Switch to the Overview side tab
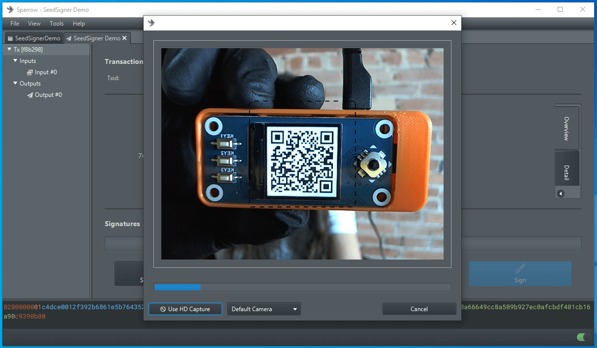The width and height of the screenshot is (597, 348). click(567, 128)
